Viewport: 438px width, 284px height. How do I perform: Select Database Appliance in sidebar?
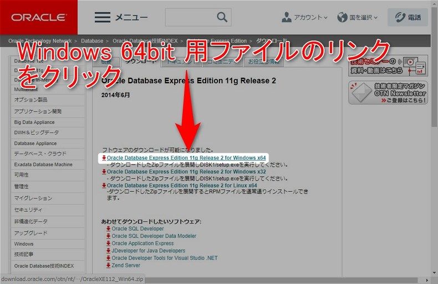point(48,144)
